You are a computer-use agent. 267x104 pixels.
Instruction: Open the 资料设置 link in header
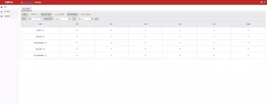[38, 2]
